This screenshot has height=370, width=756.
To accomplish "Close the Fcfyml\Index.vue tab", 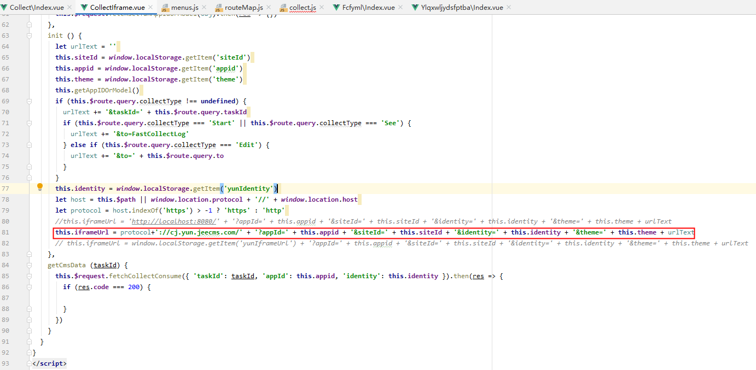I will point(399,8).
